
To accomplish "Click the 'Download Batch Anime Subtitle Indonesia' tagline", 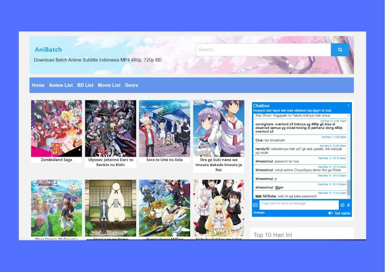I will (97, 60).
